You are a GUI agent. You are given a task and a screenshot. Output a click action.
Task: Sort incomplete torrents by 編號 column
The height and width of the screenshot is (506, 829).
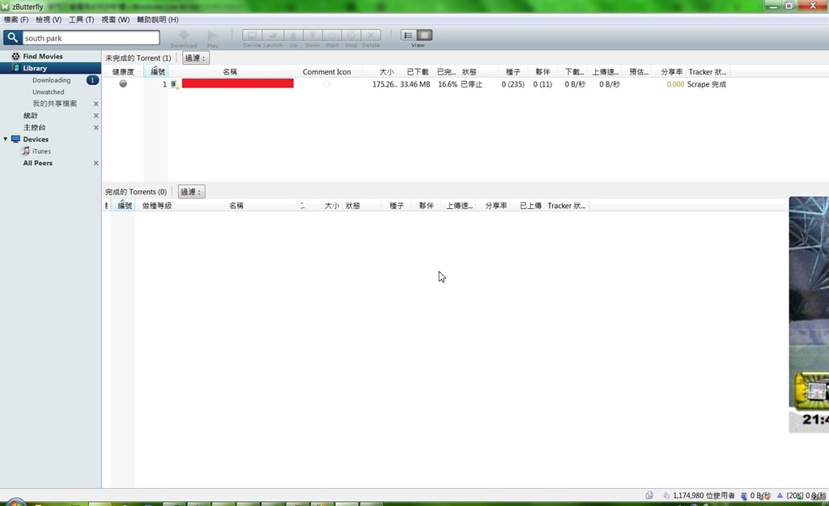(x=158, y=72)
